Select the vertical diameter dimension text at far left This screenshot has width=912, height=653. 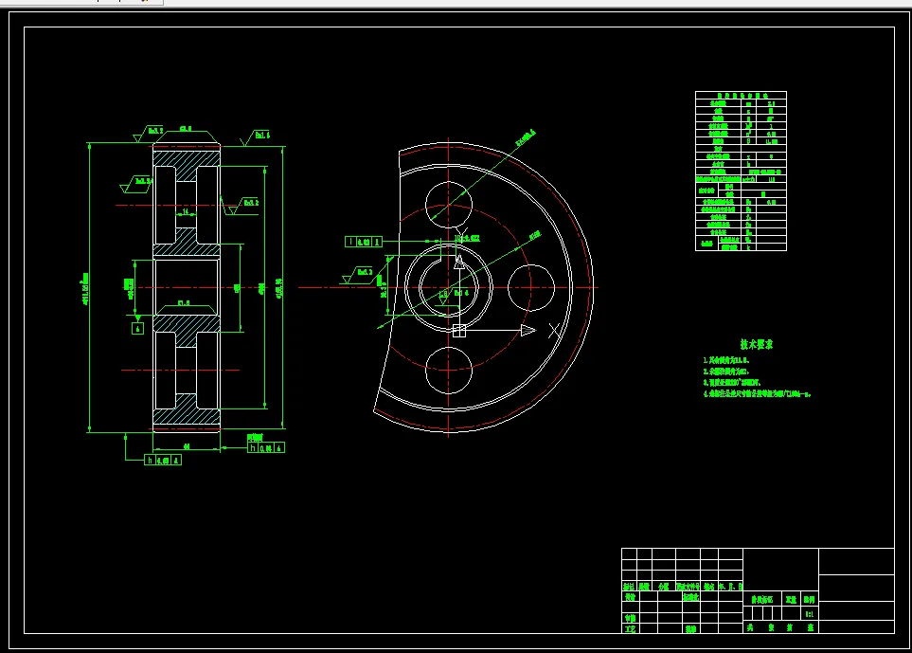(85, 289)
